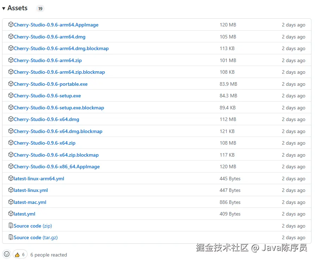Image resolution: width=315 pixels, height=260 pixels.
Task: Click the 84.3 MB size value
Action: point(228,96)
